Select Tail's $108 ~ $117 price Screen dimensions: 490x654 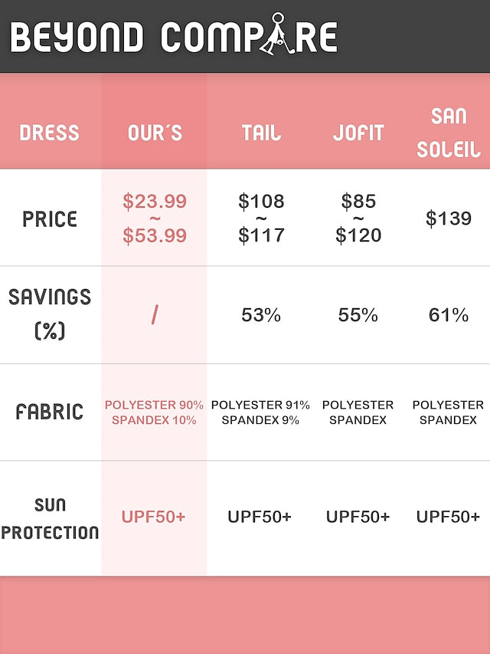tap(261, 219)
